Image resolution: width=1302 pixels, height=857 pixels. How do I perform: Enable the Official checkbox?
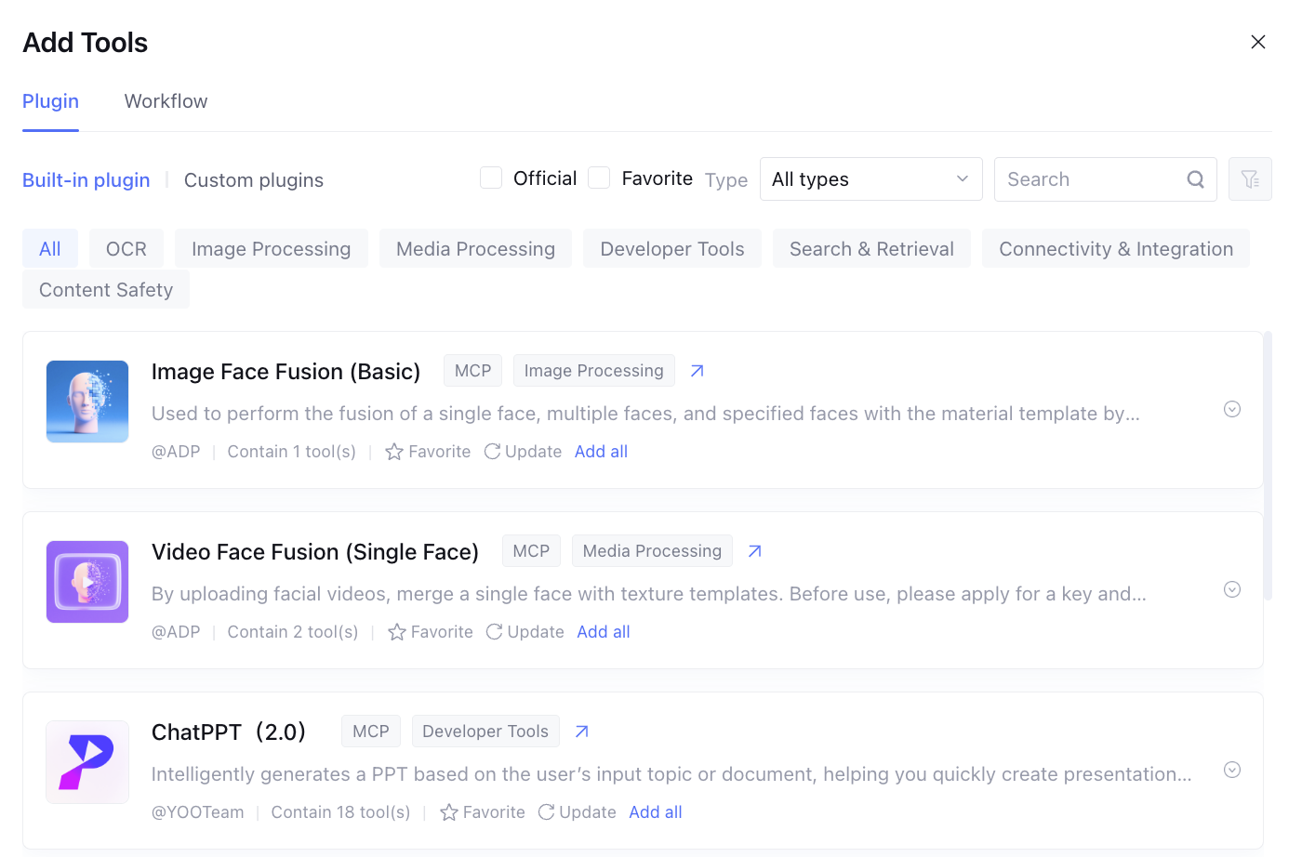click(x=491, y=178)
